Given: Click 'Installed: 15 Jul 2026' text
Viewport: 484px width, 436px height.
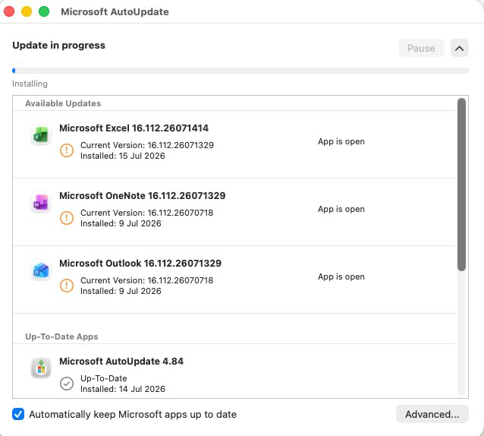Looking at the screenshot, I should pos(123,156).
